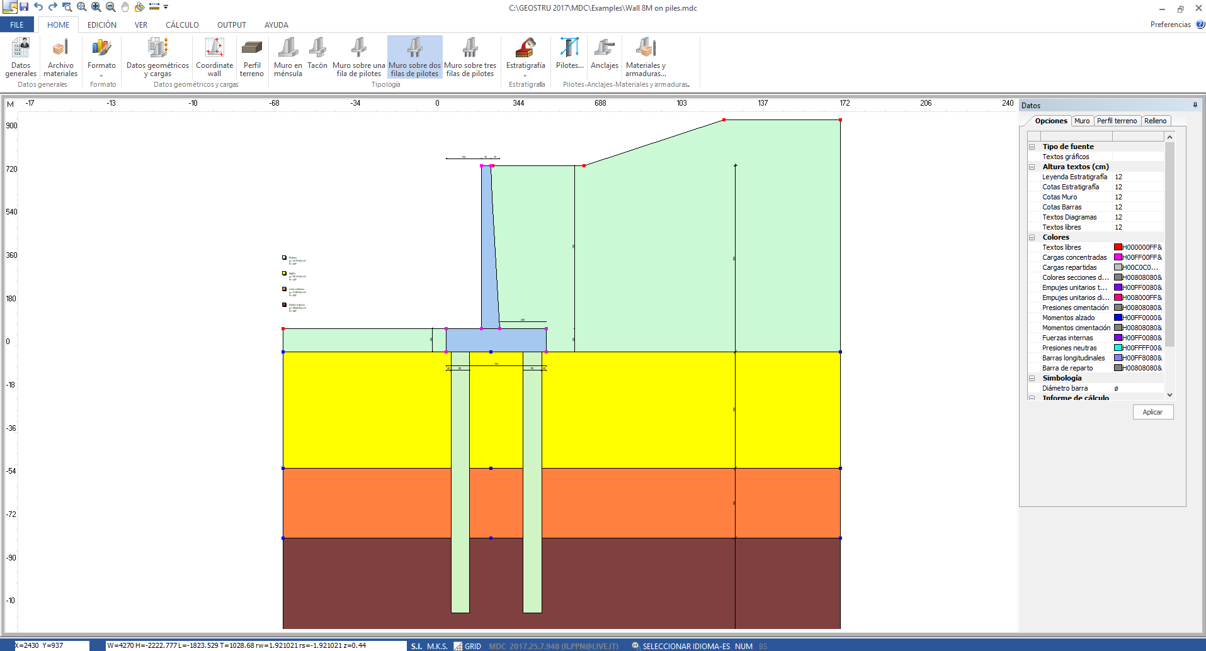Open the Estratigrafía dropdown arrow

pyautogui.click(x=525, y=75)
